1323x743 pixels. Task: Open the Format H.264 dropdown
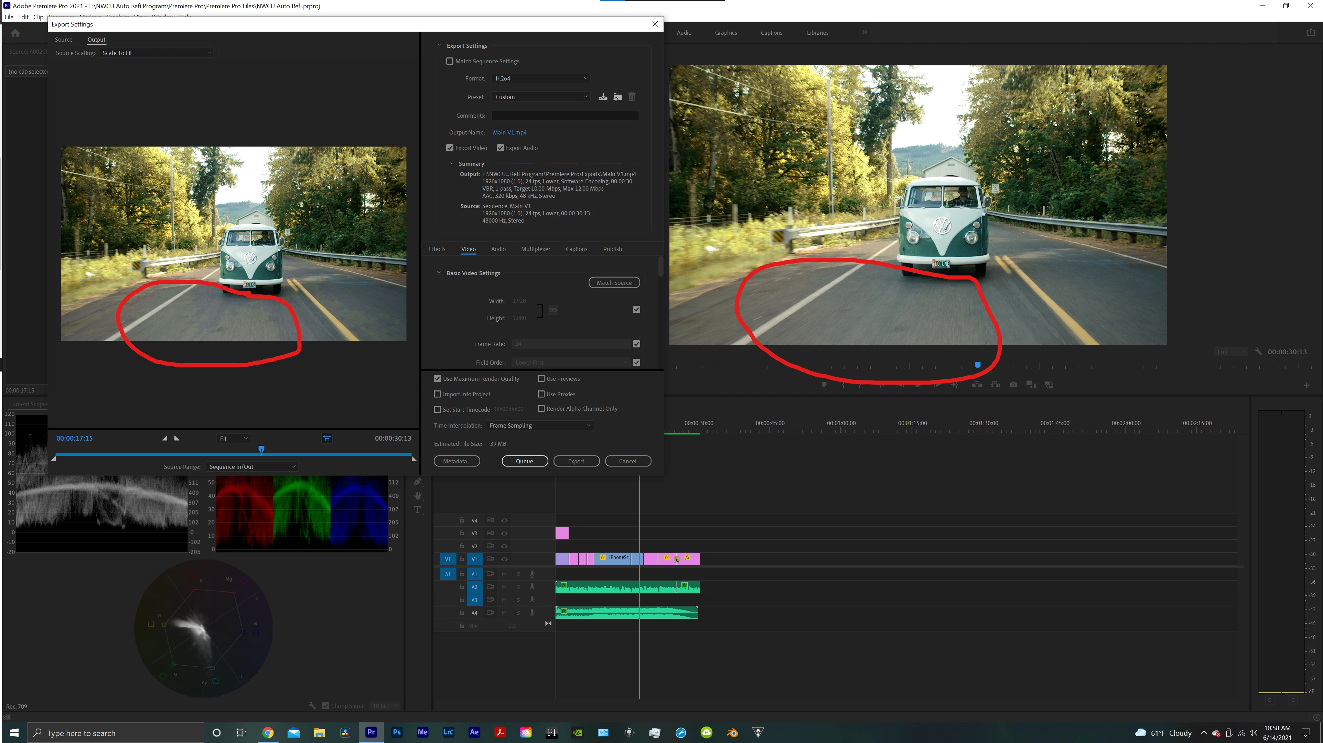540,78
